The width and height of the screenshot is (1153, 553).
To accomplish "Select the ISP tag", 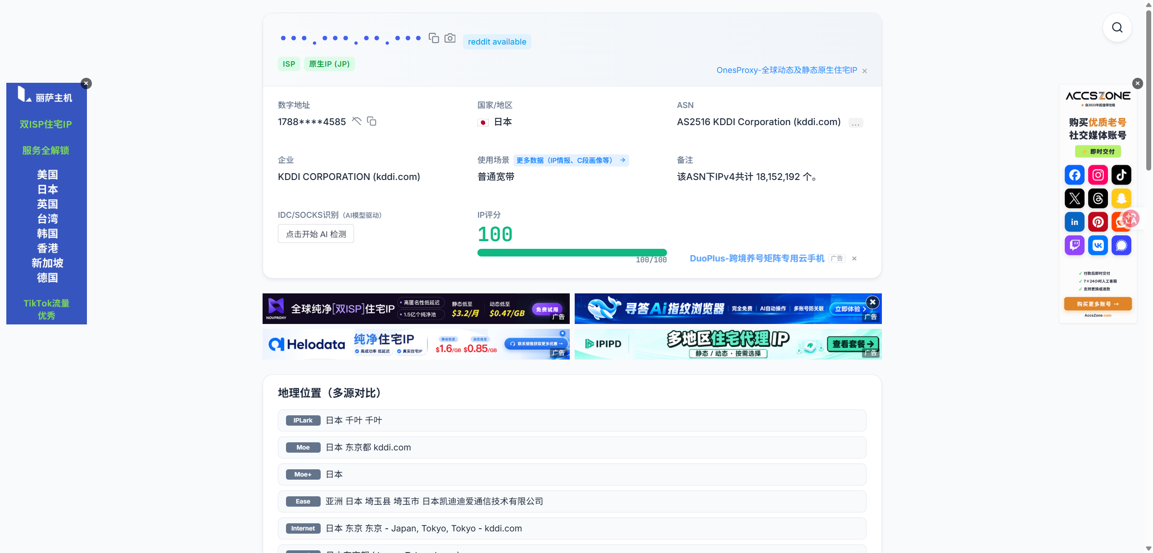I will [x=289, y=64].
